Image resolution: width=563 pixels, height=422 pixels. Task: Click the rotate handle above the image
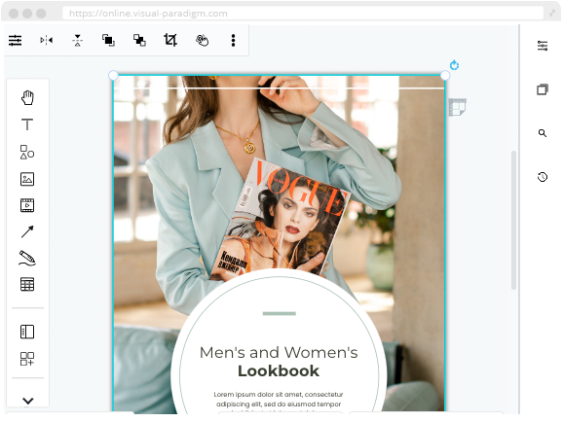(x=454, y=65)
